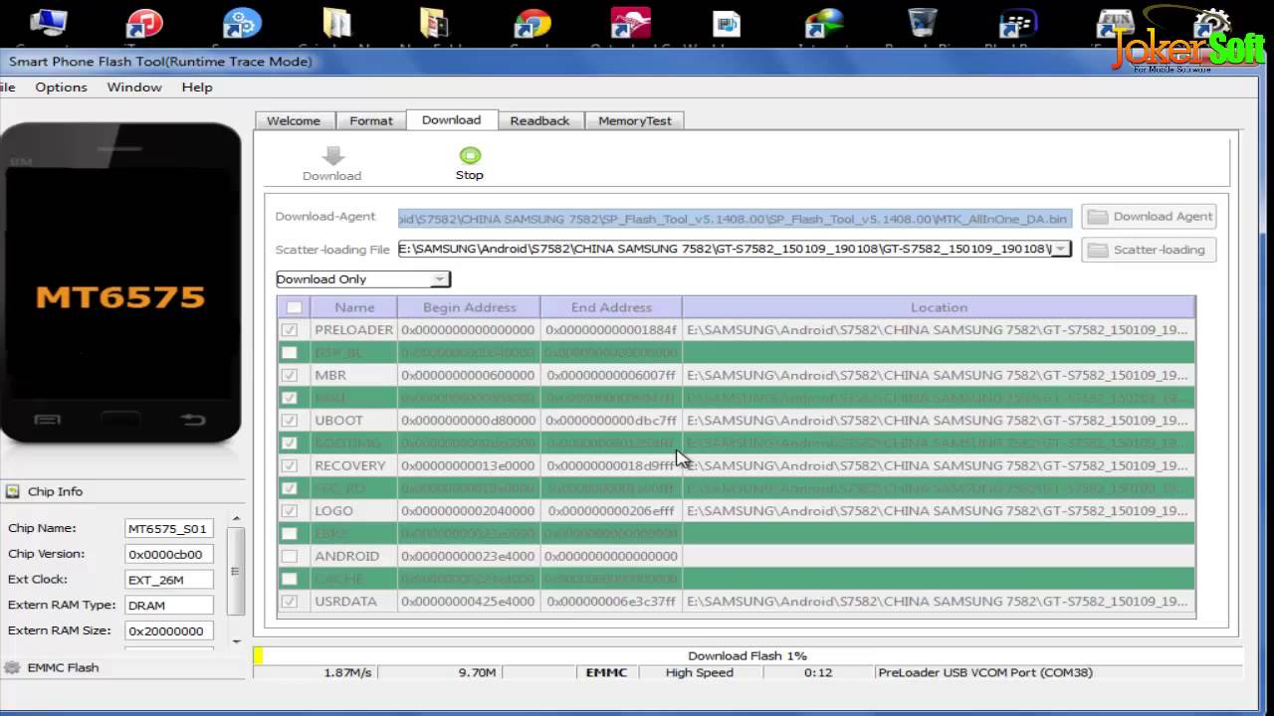
Task: Click the Chip Version field 0x0000cb00
Action: 169,555
